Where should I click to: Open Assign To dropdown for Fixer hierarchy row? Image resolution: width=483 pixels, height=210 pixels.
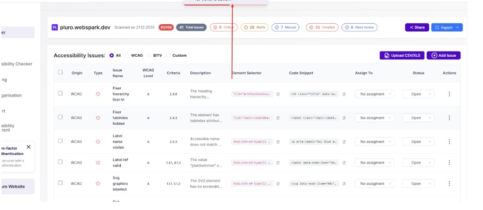coord(375,94)
